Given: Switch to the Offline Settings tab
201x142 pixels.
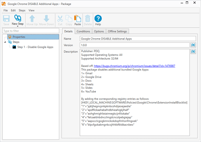Looking at the screenshot, I should pos(117,31).
